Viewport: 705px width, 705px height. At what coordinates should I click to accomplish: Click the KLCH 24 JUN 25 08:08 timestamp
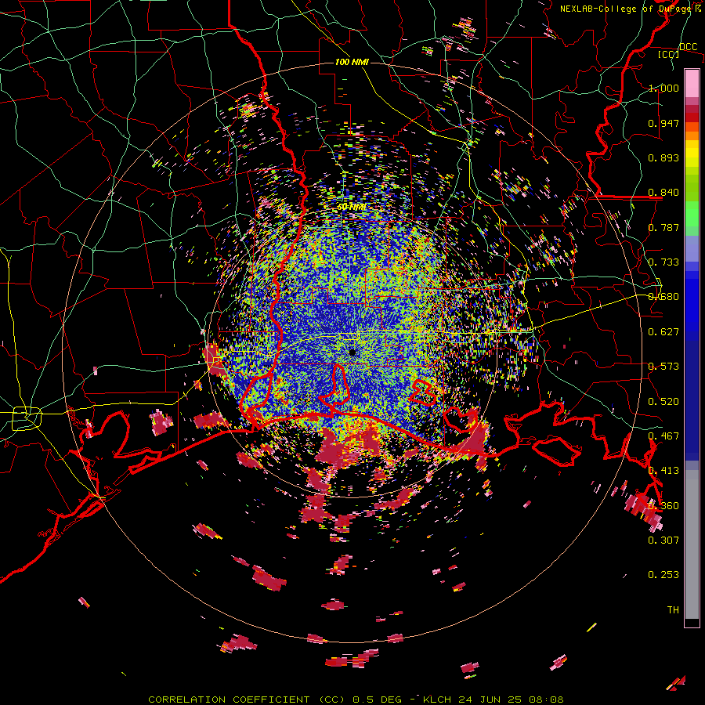pos(493,700)
